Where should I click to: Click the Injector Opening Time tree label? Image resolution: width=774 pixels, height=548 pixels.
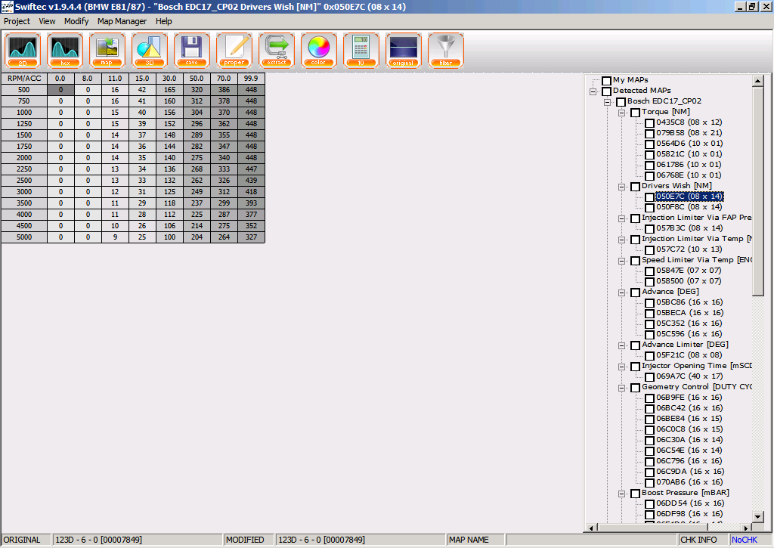[696, 366]
